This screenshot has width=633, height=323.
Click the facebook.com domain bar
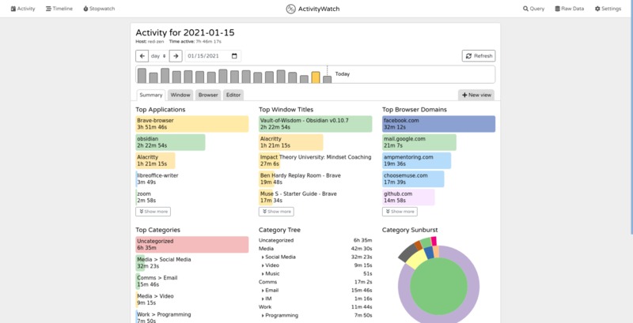(x=439, y=124)
